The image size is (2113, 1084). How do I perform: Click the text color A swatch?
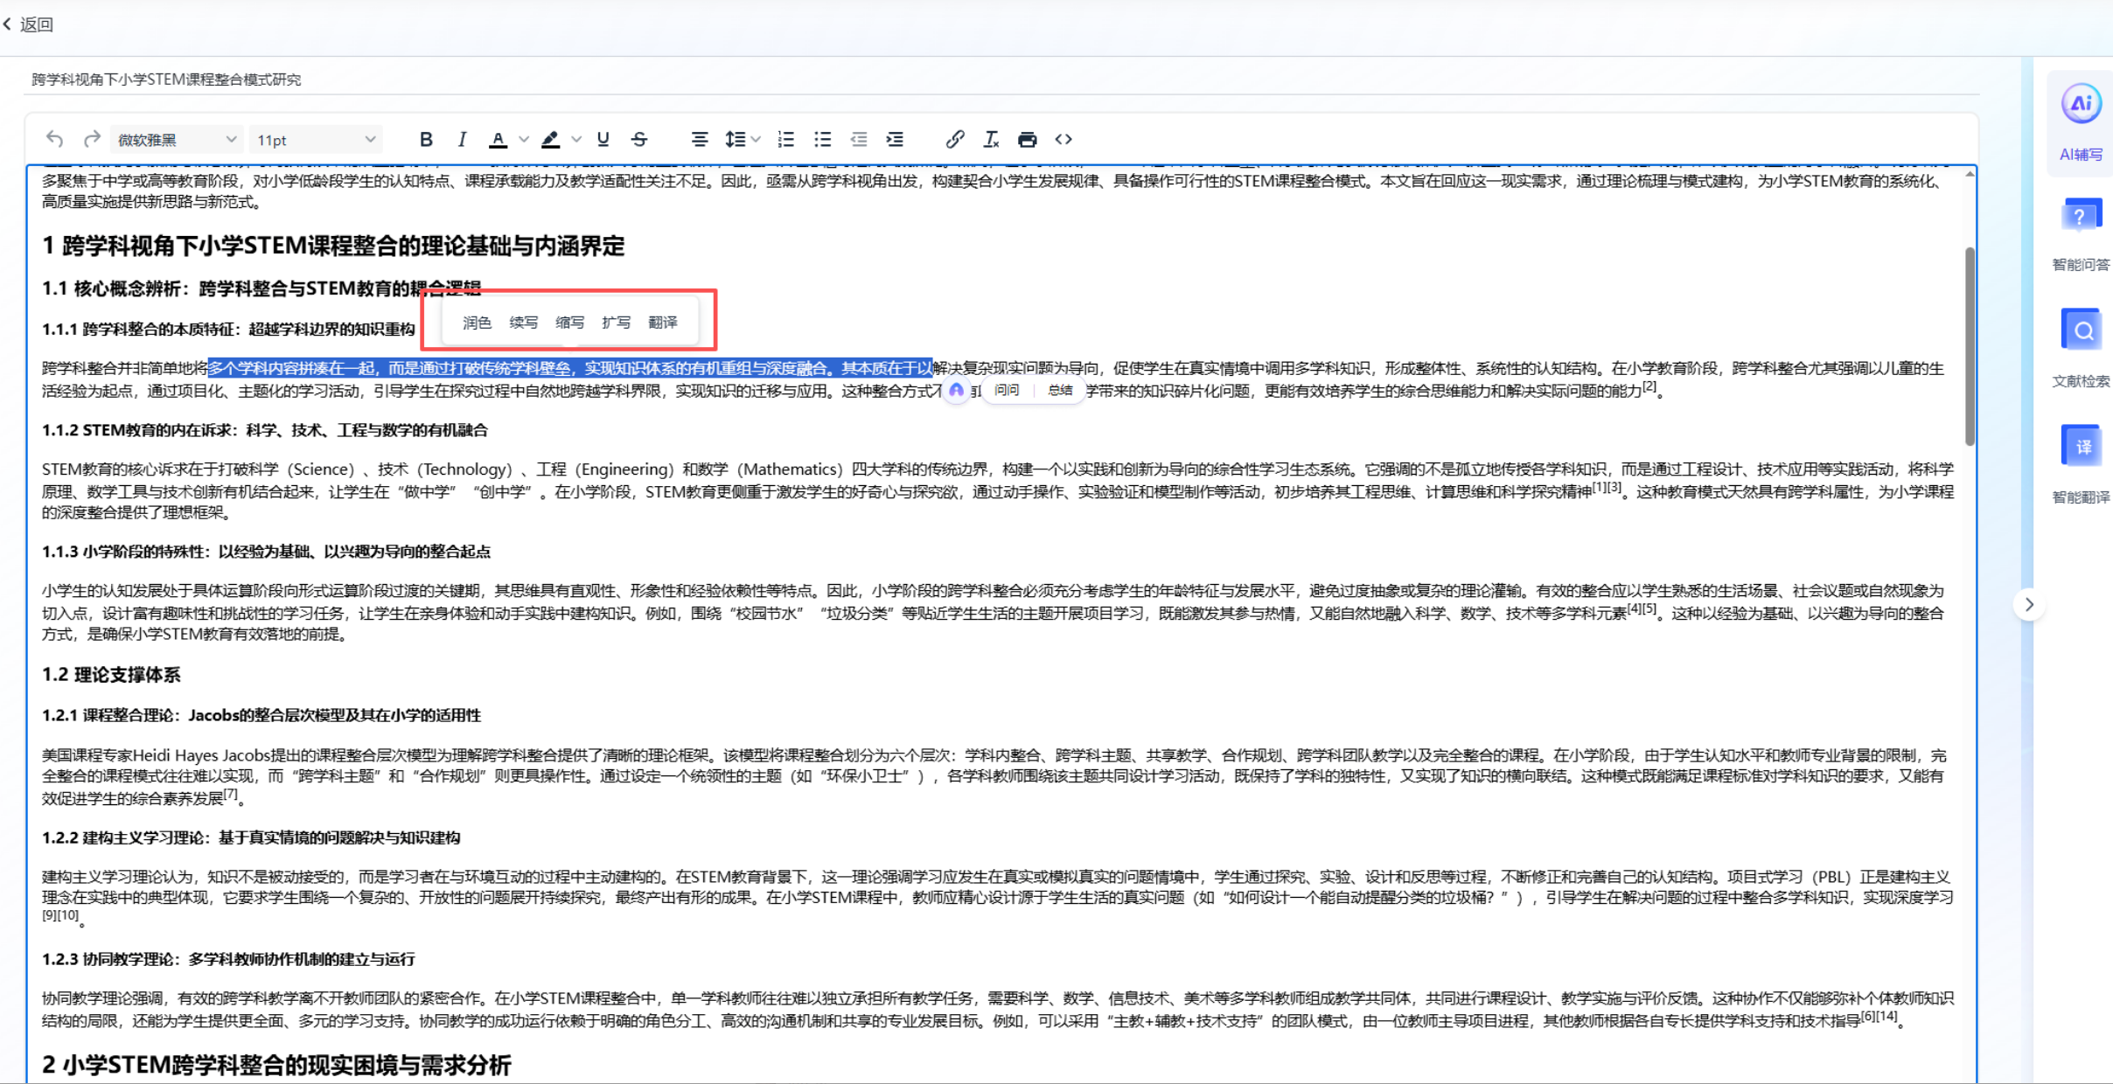(x=498, y=139)
